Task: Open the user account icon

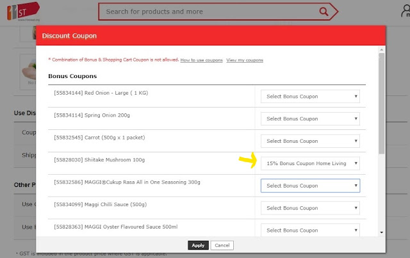Action: point(406,11)
